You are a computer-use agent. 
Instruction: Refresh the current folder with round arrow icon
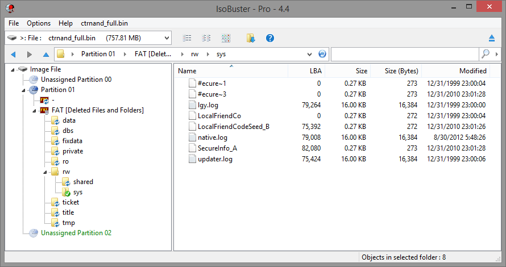coord(322,54)
